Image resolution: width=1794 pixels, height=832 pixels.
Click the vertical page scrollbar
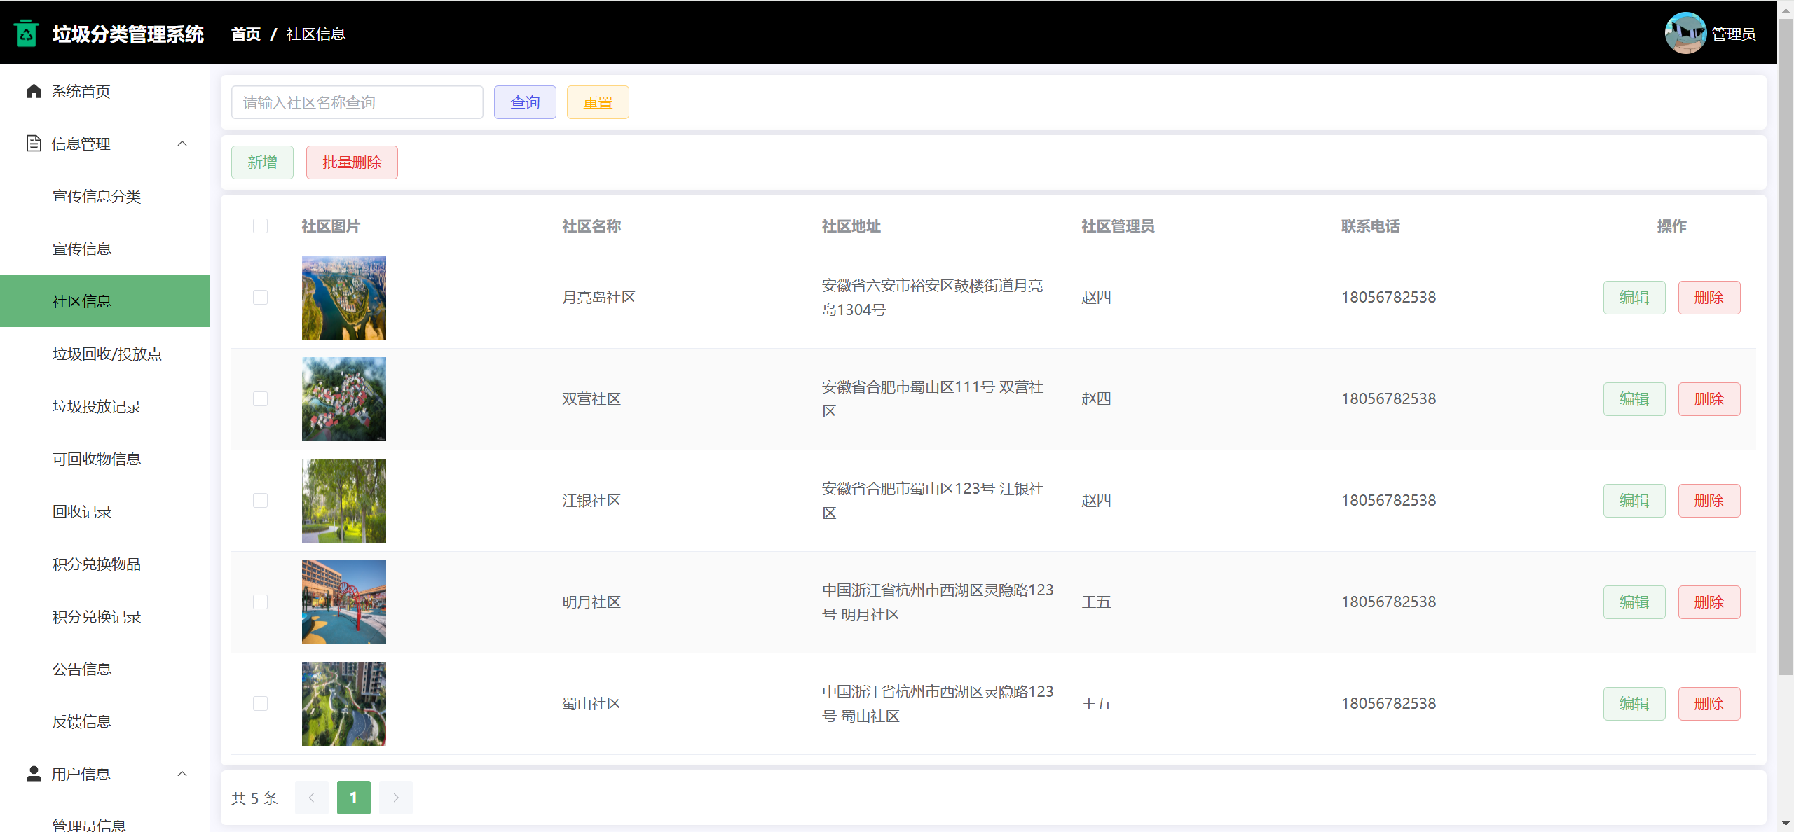click(x=1786, y=350)
